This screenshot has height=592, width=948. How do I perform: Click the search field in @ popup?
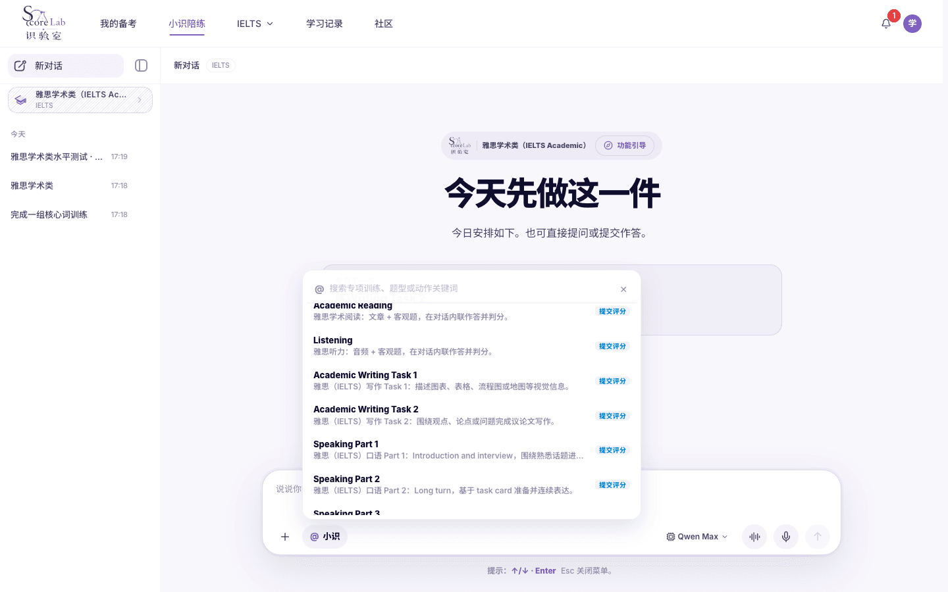point(472,288)
